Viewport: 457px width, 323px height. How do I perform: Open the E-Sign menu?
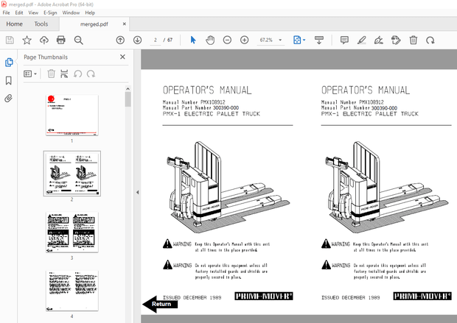(x=50, y=13)
